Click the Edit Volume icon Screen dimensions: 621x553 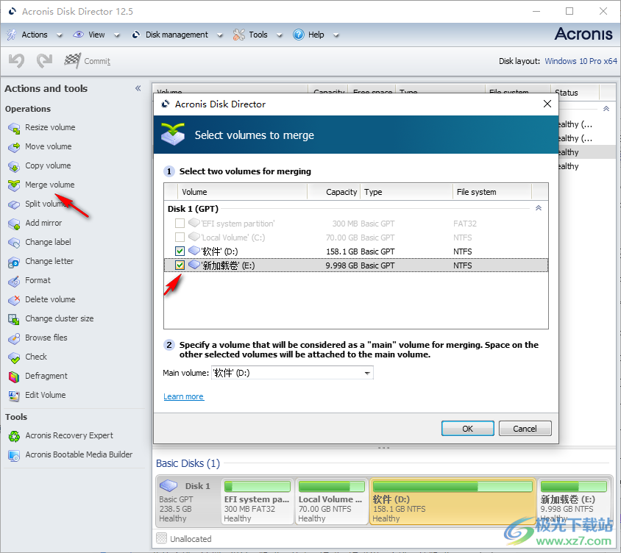[x=14, y=395]
